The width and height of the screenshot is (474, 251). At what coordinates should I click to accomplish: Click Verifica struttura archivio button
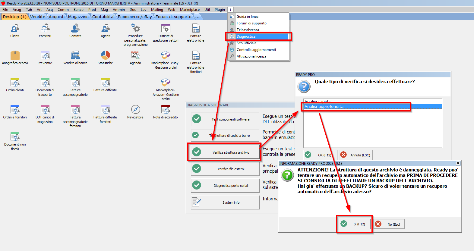(x=225, y=152)
